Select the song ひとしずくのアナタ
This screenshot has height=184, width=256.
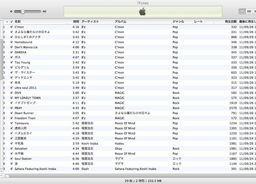pos(28,37)
